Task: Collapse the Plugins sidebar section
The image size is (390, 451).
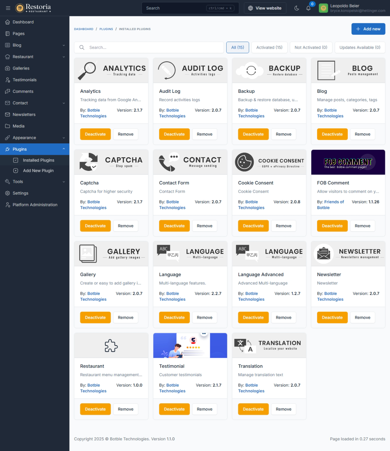Action: click(x=64, y=149)
